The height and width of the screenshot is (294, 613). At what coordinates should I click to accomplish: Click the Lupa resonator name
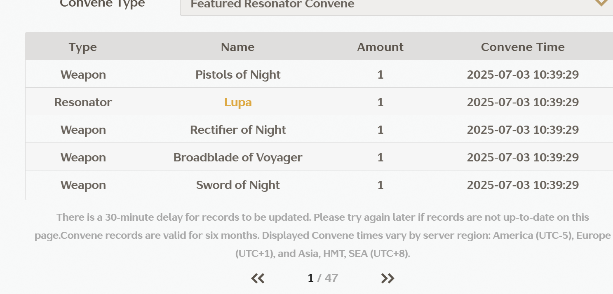(238, 102)
